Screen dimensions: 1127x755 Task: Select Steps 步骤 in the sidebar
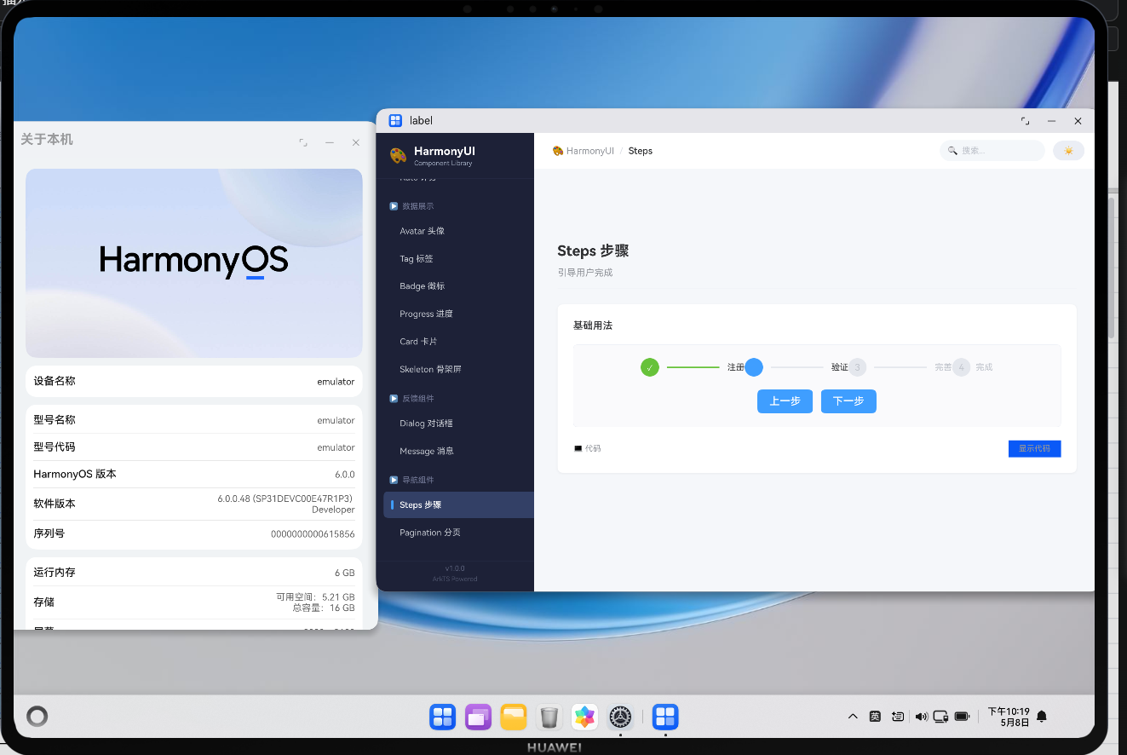point(458,505)
